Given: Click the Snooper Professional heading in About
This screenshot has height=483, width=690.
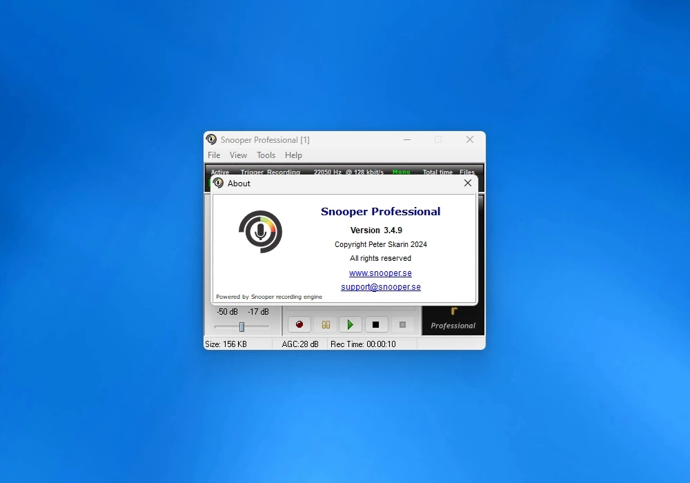Looking at the screenshot, I should click(x=381, y=212).
